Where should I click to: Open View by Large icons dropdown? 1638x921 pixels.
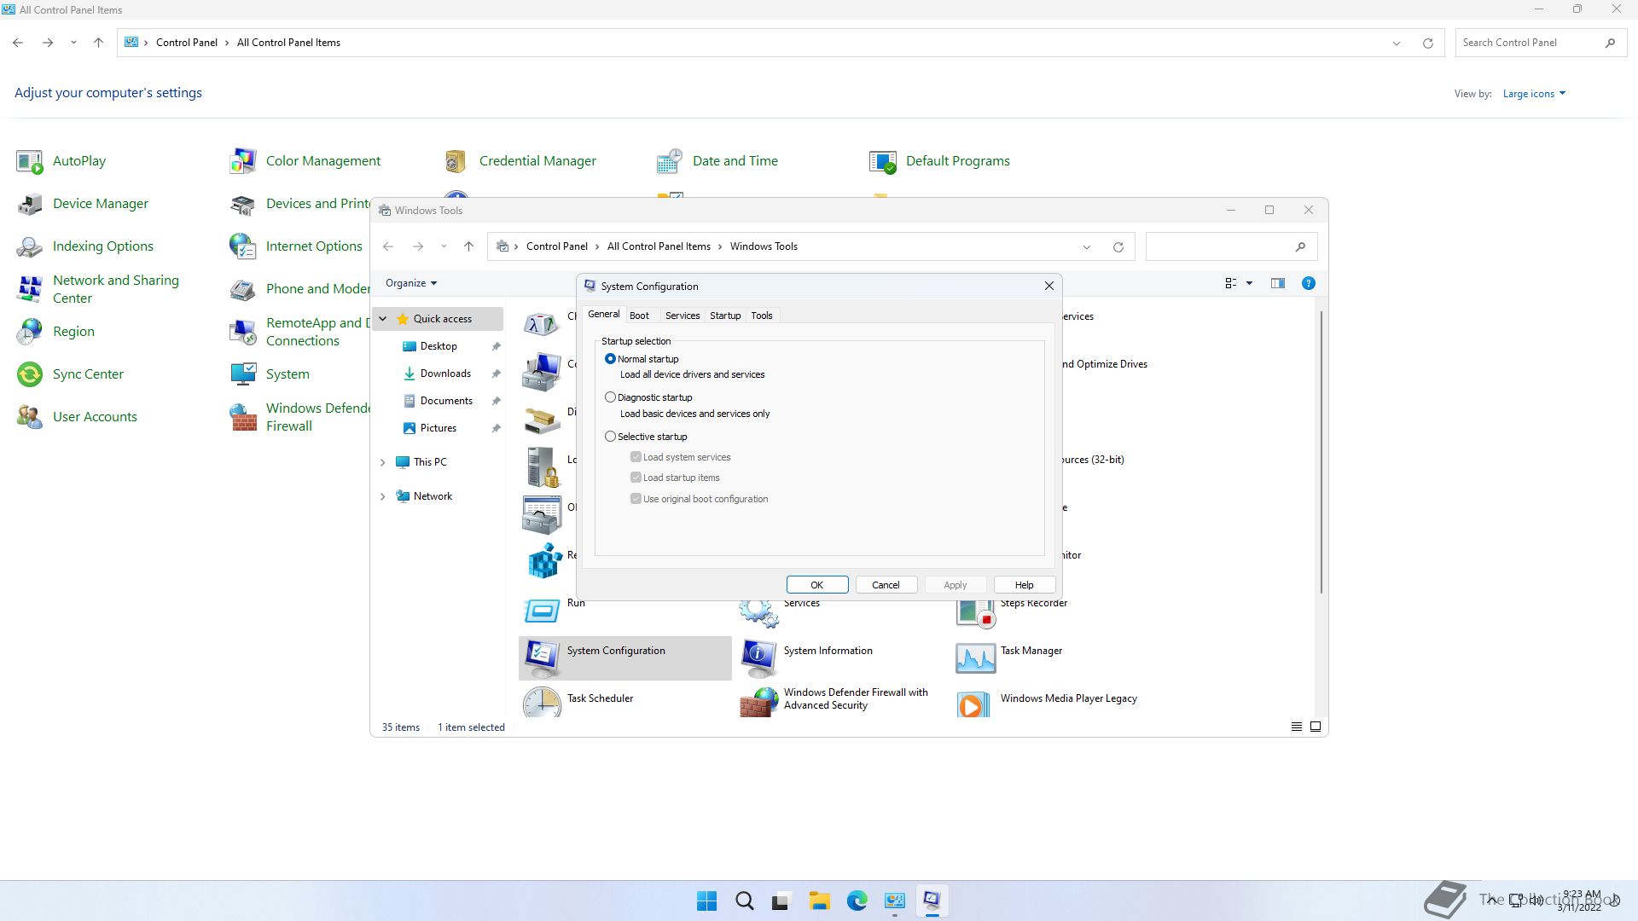pos(1534,94)
